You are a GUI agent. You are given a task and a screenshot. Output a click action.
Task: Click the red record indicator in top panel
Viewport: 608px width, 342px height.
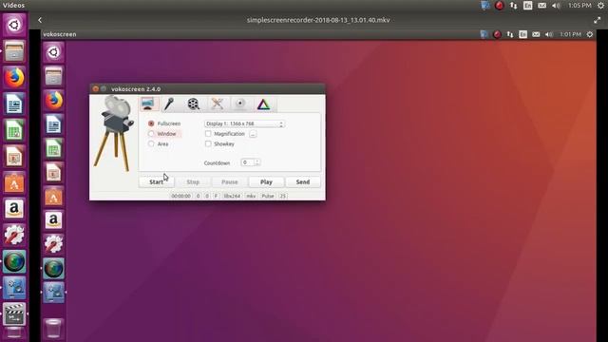(500, 6)
